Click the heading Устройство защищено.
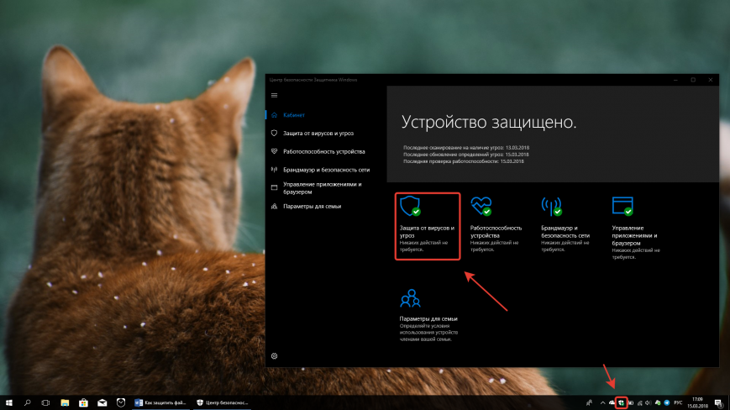730x410 pixels. point(489,122)
